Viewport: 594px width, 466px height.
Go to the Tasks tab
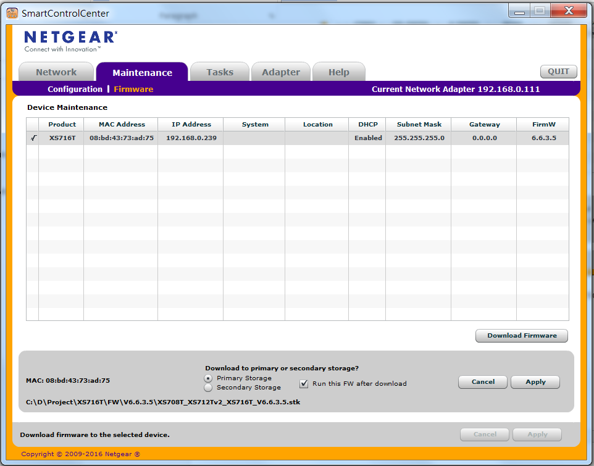220,72
